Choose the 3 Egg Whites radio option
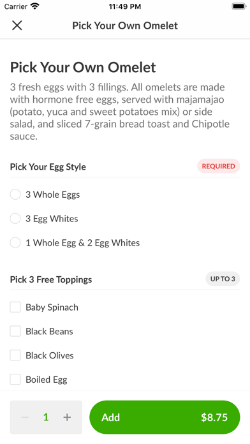The width and height of the screenshot is (250, 444). [15, 219]
